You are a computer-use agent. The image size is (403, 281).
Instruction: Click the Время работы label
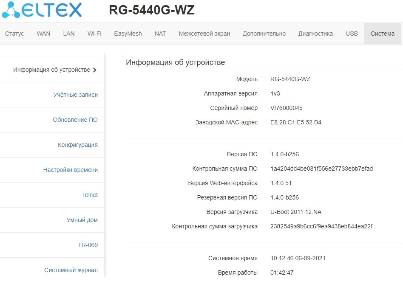238,273
